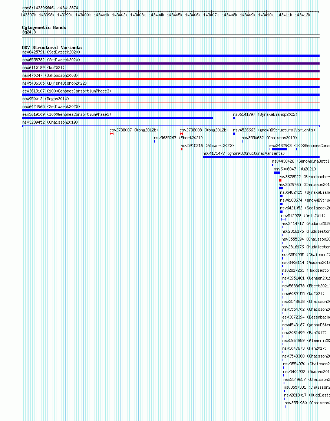
Task: Click the thin red line under nsv950012 (Dogan2014)
Action: click(x=171, y=102)
